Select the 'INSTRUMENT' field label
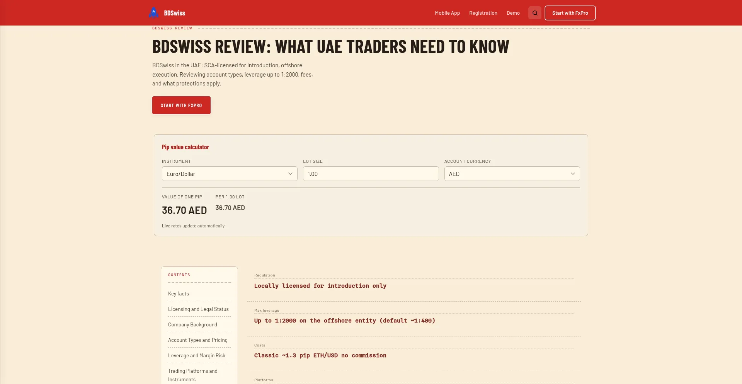 coord(176,161)
